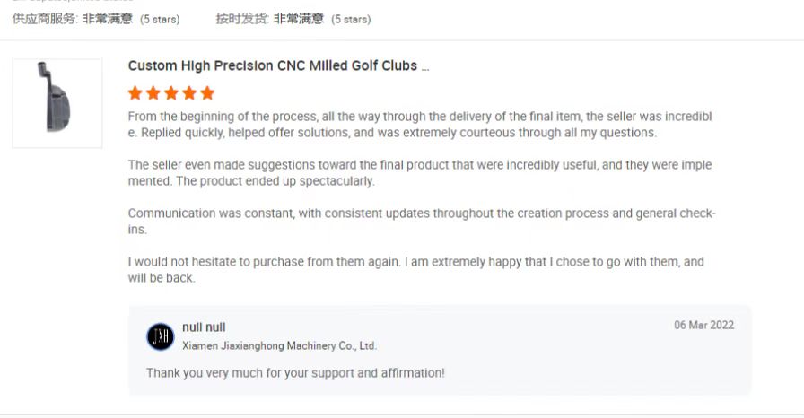Click the "Thank you very much" seller reply text
The width and height of the screenshot is (804, 418).
(x=295, y=372)
